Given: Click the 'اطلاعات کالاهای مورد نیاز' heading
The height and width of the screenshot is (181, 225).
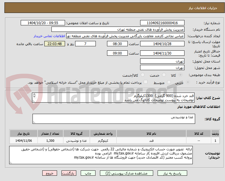Looking at the screenshot, I should click(199, 107).
